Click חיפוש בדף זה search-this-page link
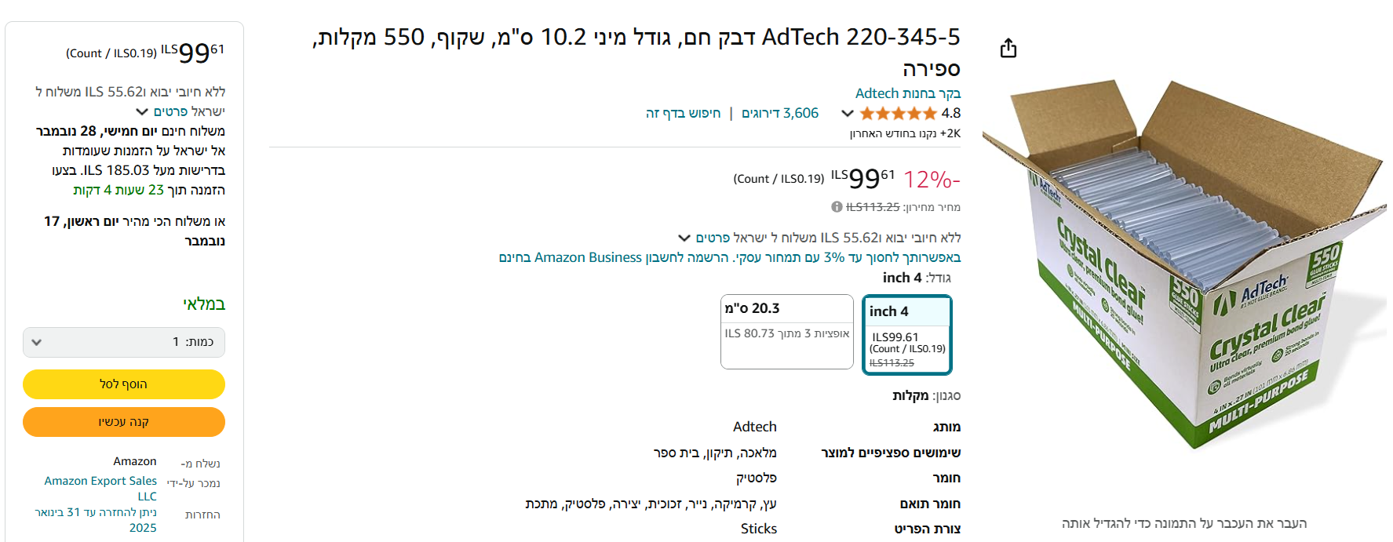Image resolution: width=1393 pixels, height=542 pixels. pyautogui.click(x=683, y=113)
